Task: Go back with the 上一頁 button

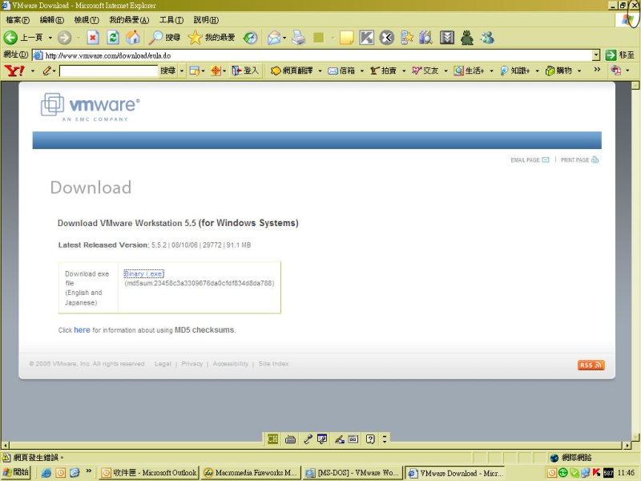Action: 23,38
